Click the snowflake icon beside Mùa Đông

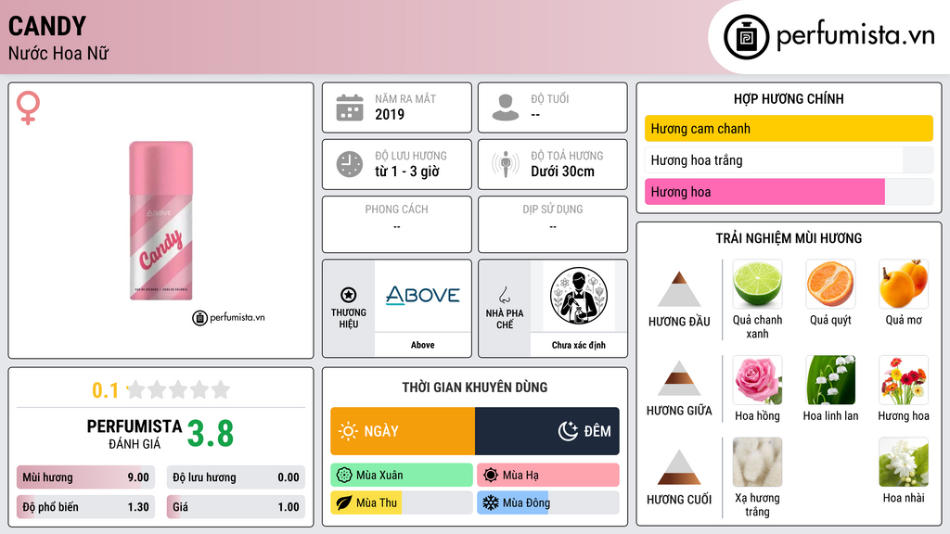point(491,502)
